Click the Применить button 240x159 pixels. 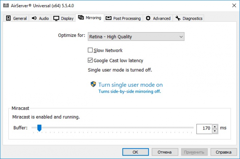click(x=194, y=152)
